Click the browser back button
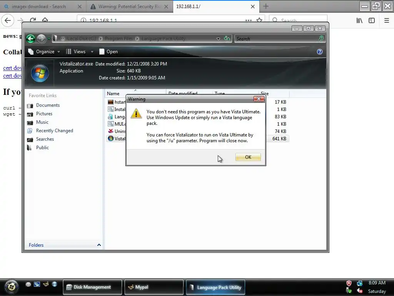 point(8,20)
